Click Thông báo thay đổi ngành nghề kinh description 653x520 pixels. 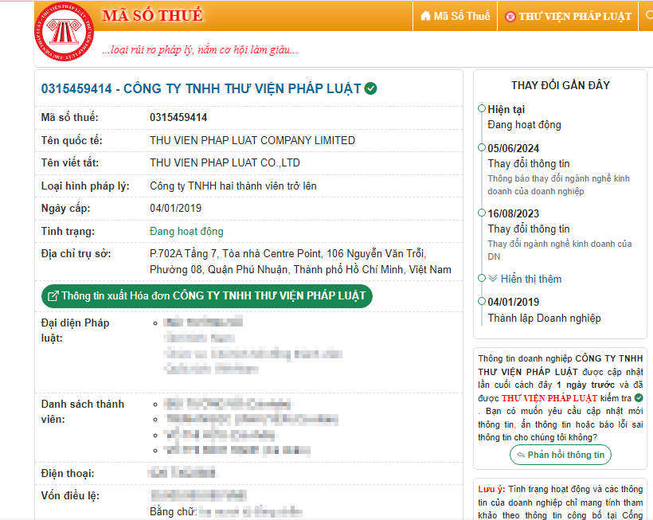(x=558, y=185)
